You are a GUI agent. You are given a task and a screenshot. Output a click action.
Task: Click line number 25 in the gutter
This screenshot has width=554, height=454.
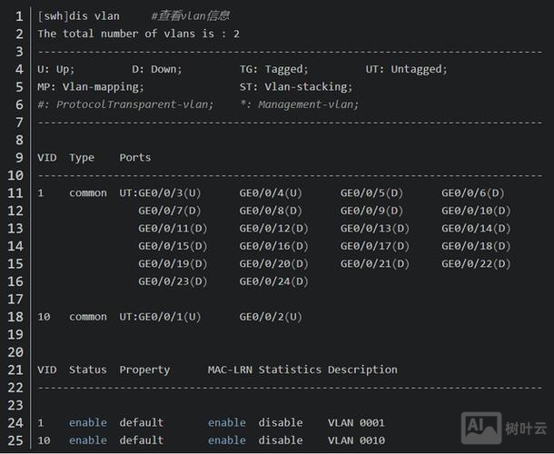[x=15, y=440]
